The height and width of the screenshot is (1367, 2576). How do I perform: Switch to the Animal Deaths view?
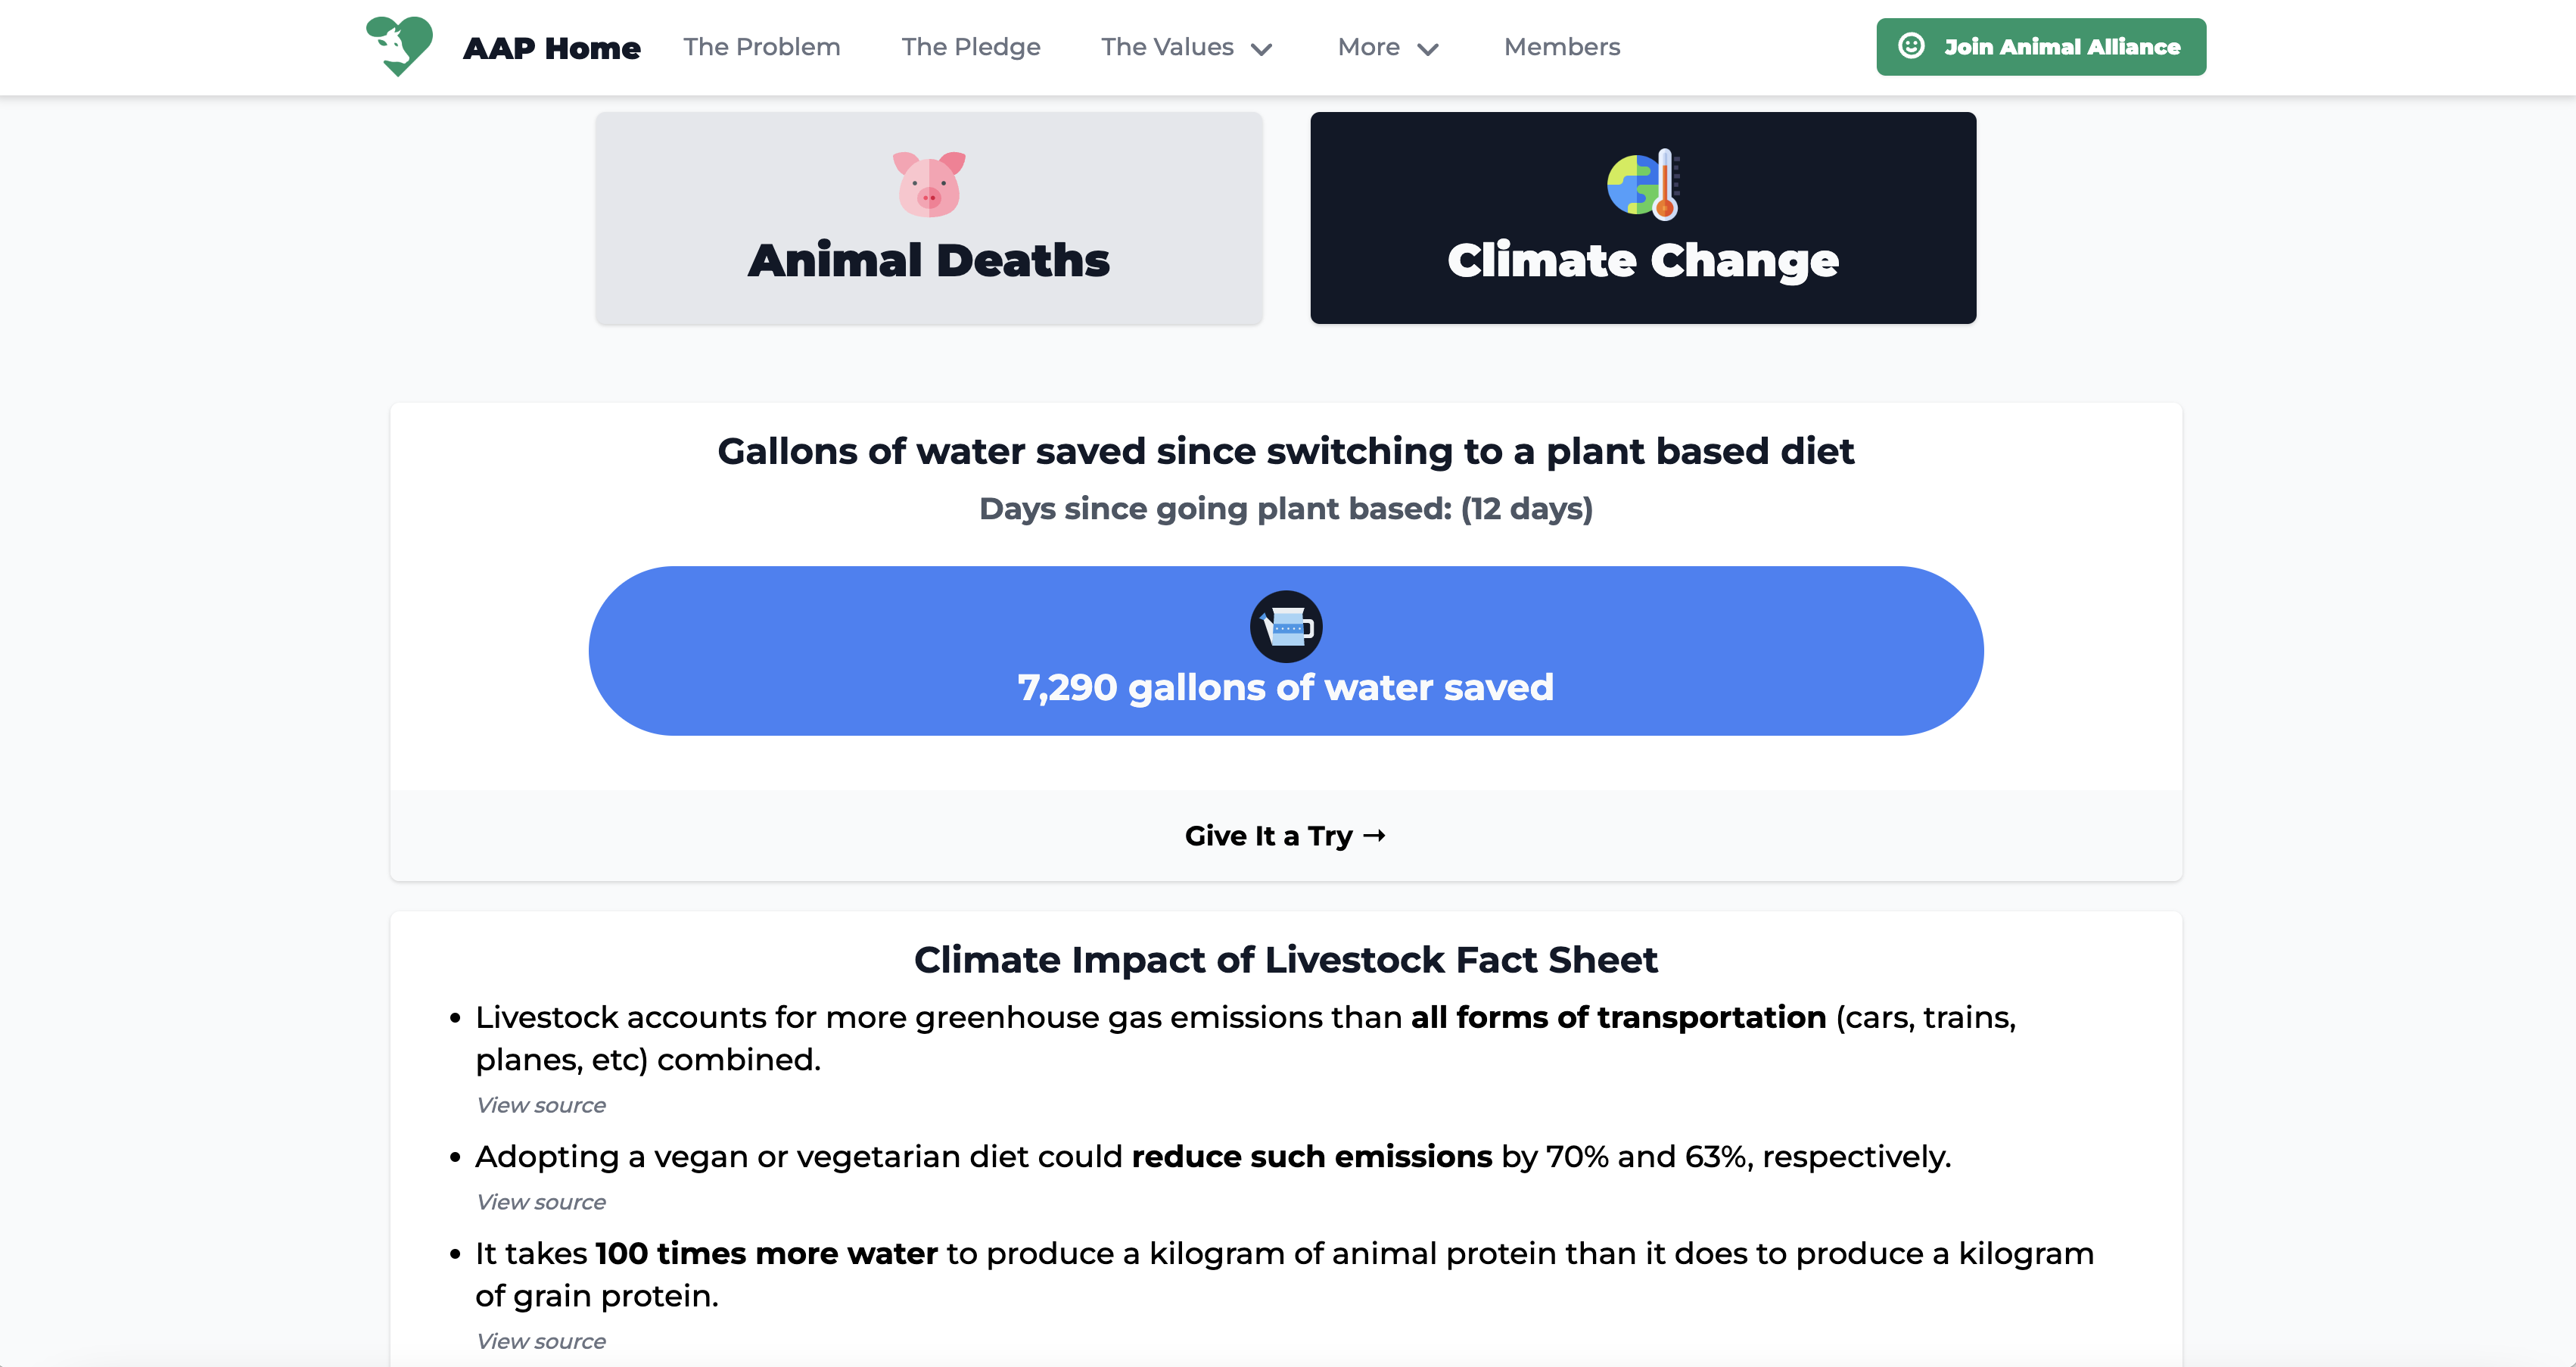tap(928, 218)
